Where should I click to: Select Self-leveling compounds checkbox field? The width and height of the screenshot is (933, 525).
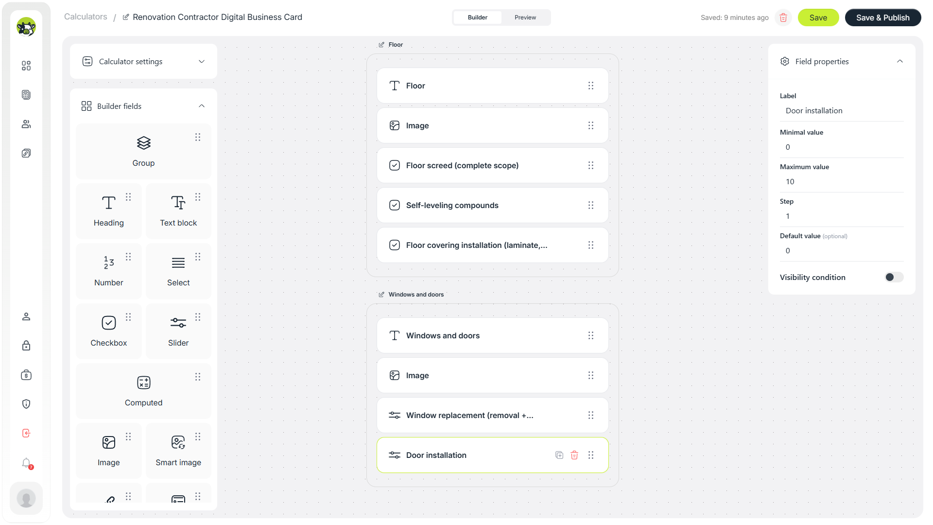pos(492,205)
